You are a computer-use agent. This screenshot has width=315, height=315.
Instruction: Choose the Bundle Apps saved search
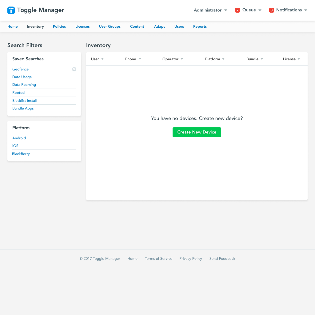coord(23,108)
